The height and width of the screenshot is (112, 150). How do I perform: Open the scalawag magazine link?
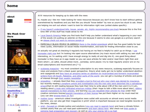[49, 69]
